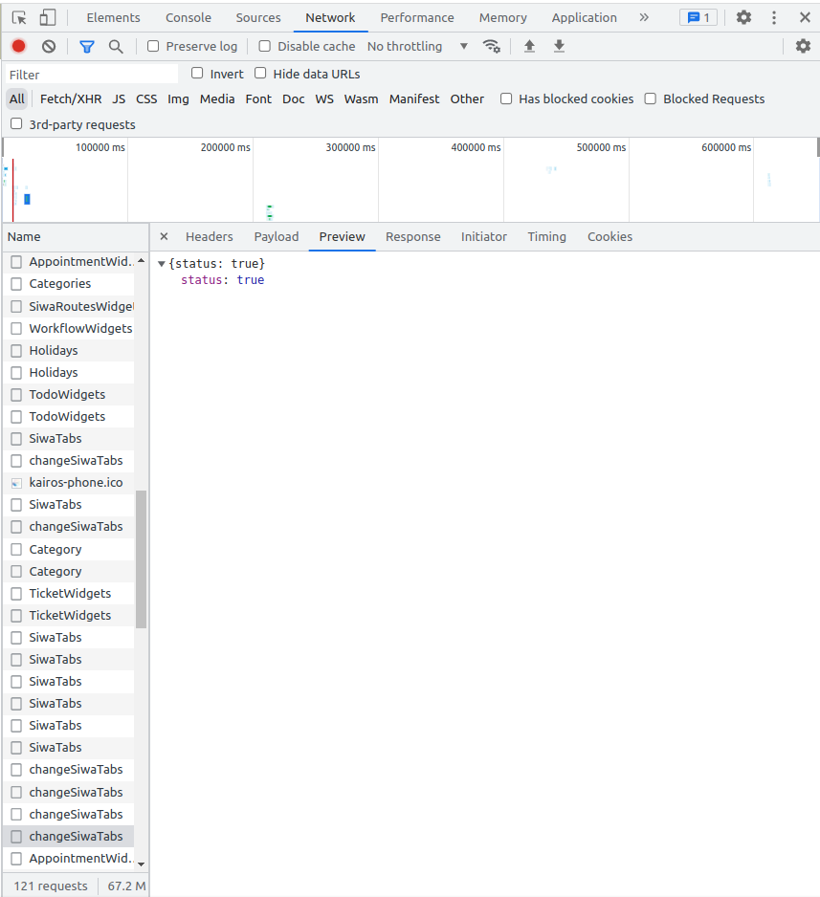Click the Name column header
This screenshot has height=897, width=820.
click(x=76, y=237)
